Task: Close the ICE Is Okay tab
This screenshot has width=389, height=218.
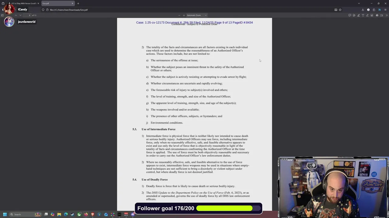Action: 38,3
